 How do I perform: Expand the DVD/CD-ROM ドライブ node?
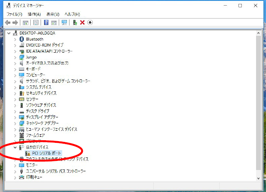pos(16,45)
